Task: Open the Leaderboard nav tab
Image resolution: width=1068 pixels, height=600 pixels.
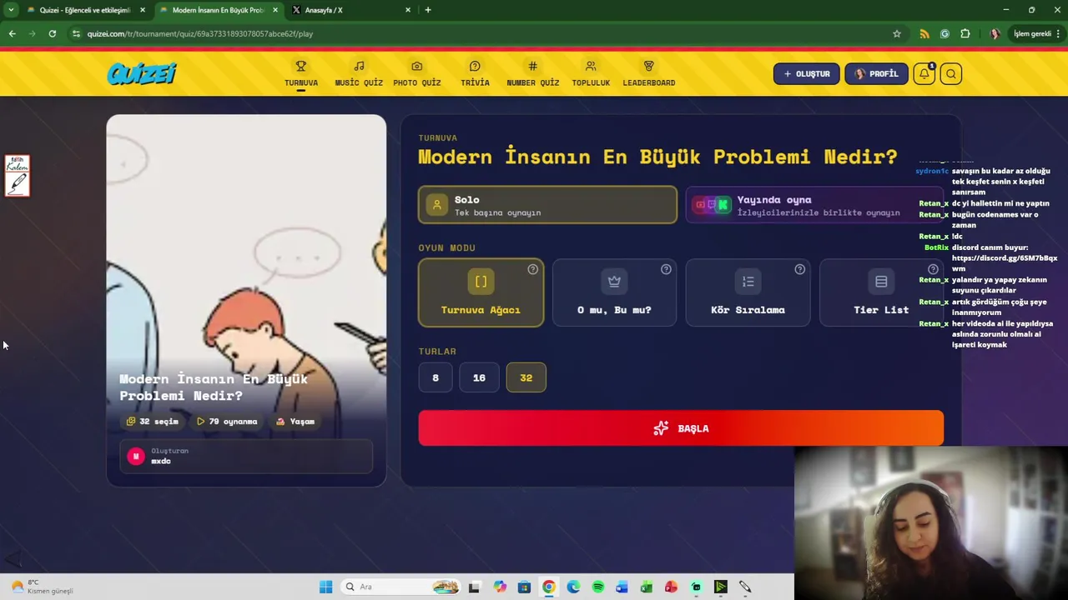Action: point(648,73)
